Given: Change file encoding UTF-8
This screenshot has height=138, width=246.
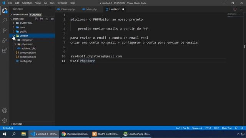Looking at the screenshot, I should tap(208, 128).
